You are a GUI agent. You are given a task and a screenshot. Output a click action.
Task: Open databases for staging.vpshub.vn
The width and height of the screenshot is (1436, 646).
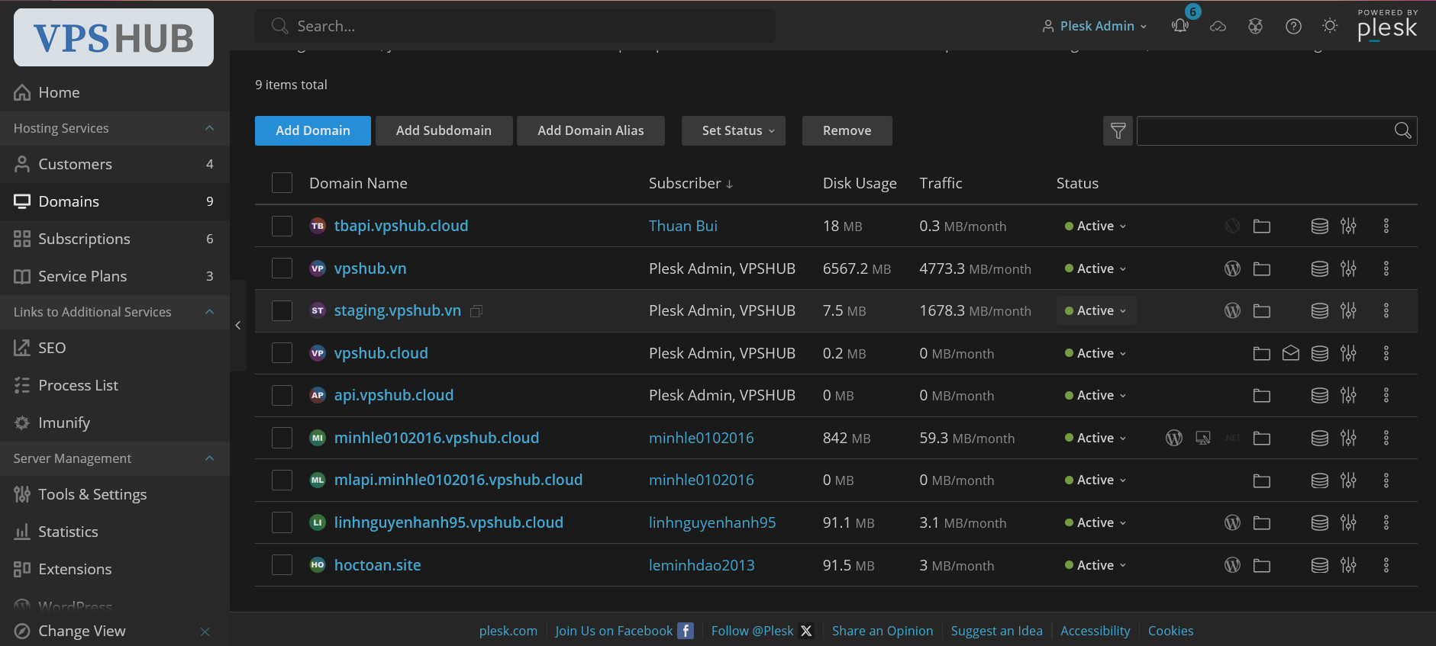[x=1320, y=311]
